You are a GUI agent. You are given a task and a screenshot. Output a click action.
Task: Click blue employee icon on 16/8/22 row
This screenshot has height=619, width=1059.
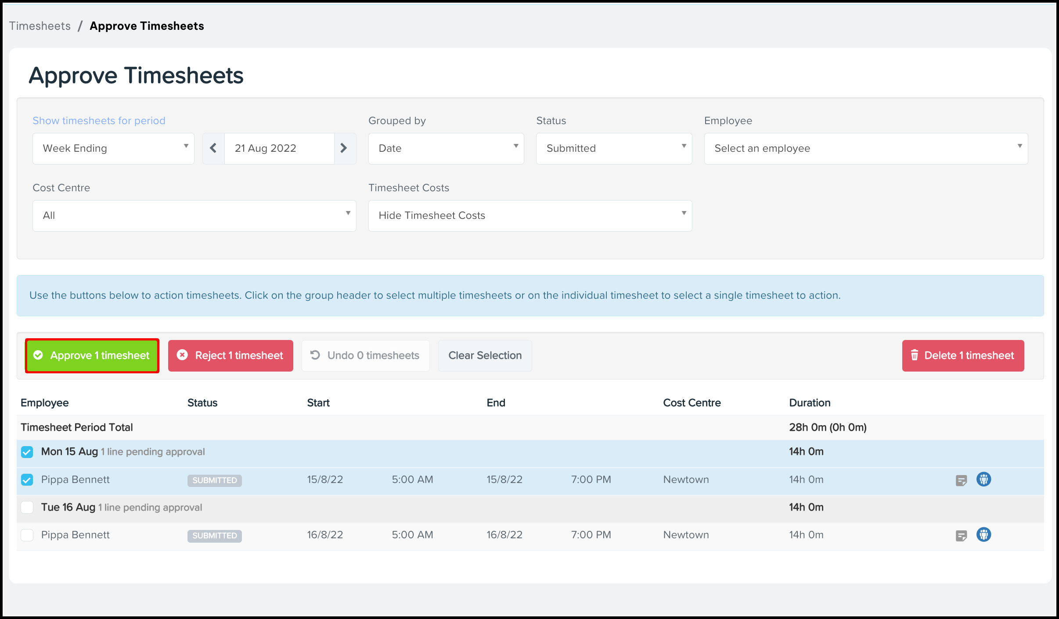pyautogui.click(x=983, y=535)
